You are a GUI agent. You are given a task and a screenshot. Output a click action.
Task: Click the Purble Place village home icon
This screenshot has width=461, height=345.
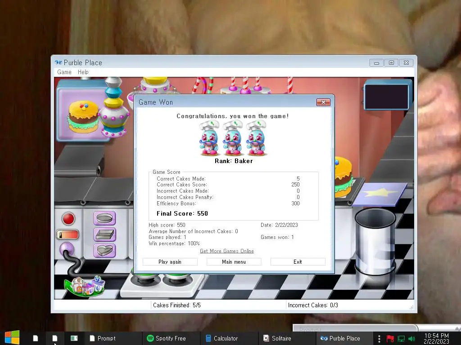pos(85,286)
